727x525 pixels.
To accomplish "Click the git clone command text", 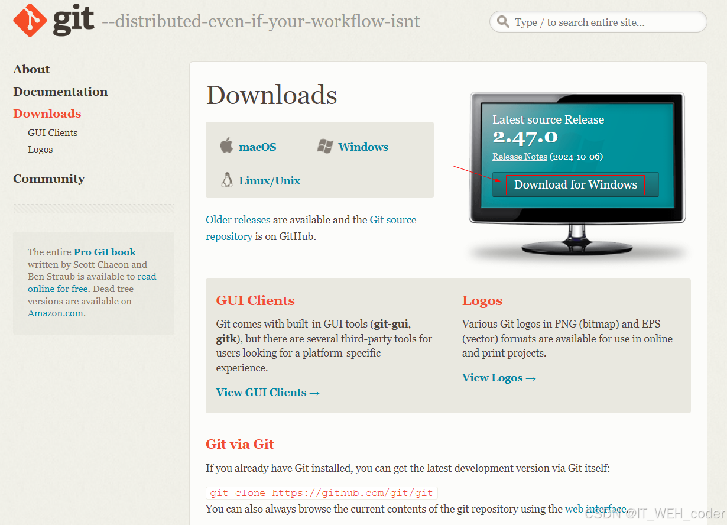I will [322, 492].
